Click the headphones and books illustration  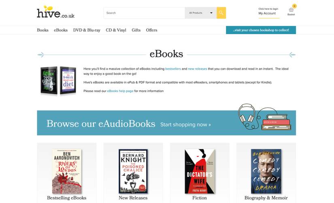tap(264, 116)
